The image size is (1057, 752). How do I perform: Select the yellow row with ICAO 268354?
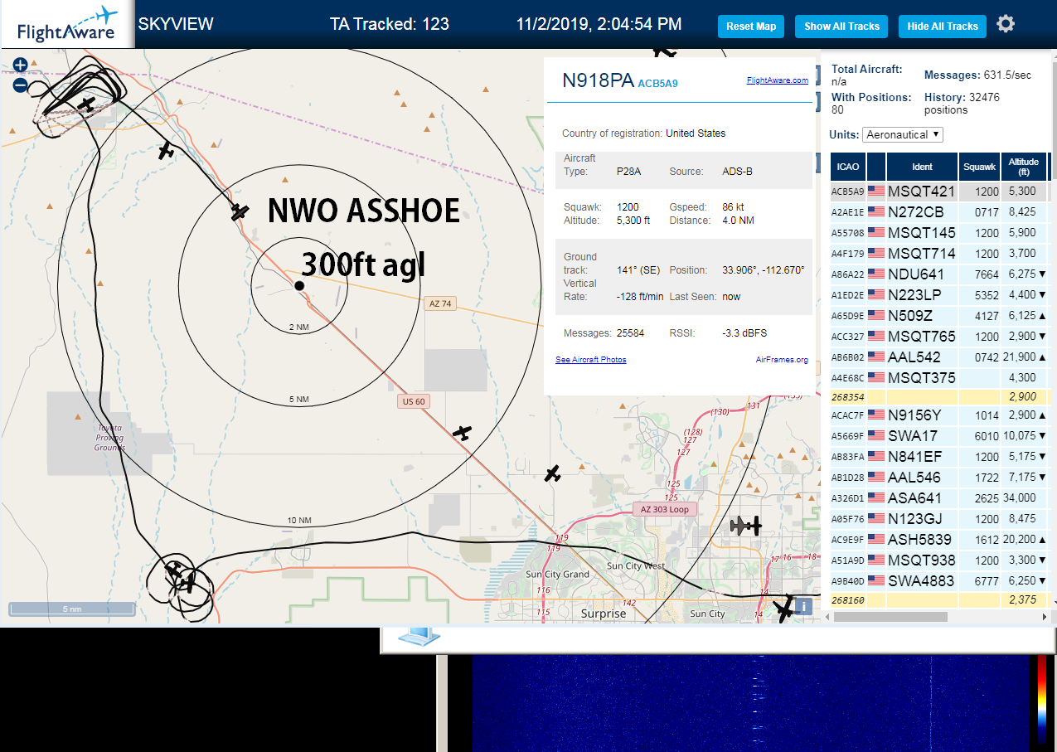[940, 397]
